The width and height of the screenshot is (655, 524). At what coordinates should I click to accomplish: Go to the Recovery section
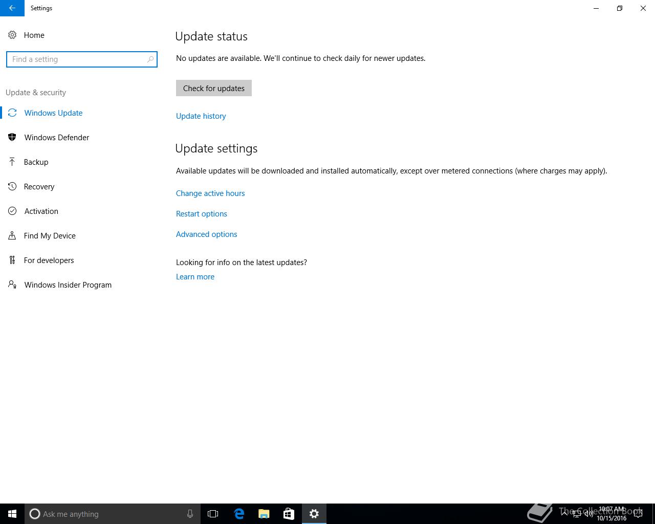(39, 187)
